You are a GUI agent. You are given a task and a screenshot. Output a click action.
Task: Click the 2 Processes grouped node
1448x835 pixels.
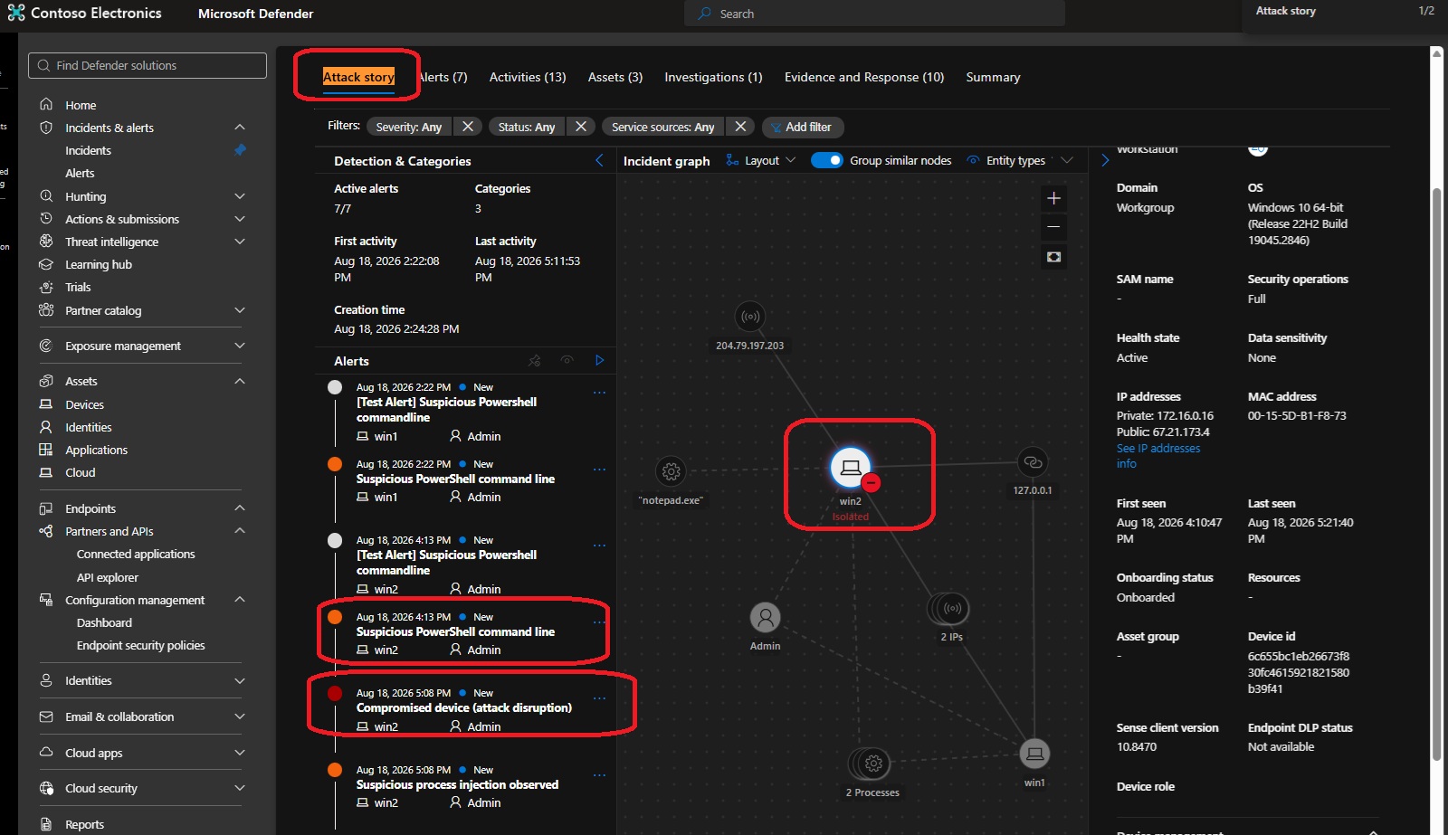click(872, 764)
